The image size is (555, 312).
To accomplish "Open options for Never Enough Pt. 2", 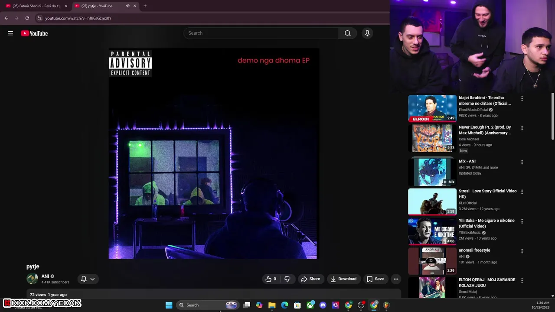I will (x=522, y=128).
